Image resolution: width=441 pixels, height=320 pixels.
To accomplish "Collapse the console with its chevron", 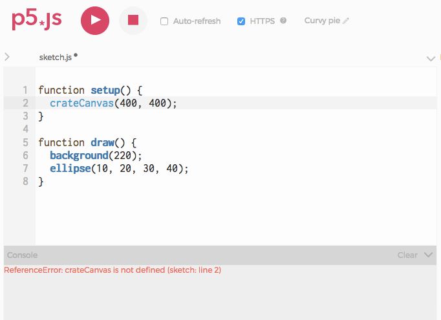I will coord(428,255).
